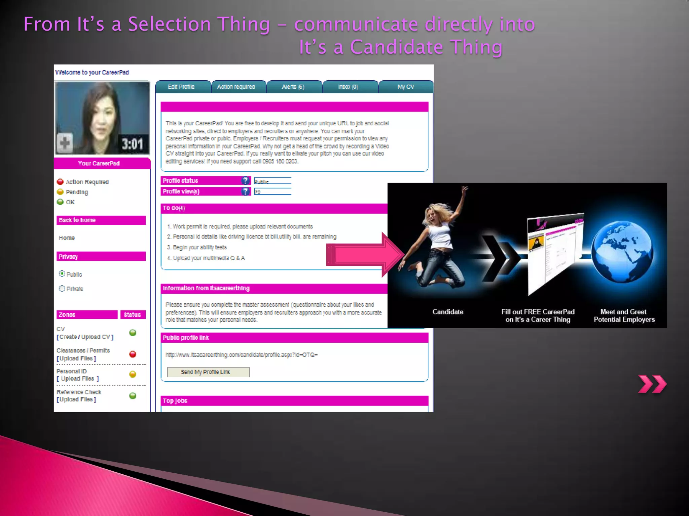This screenshot has width=689, height=516.
Task: Select the Public privacy radio button
Action: coord(62,274)
